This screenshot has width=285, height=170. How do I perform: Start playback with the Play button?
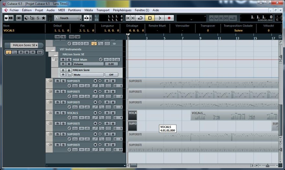coord(160,18)
